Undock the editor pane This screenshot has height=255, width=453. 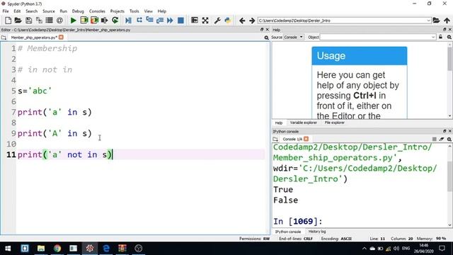[262, 30]
